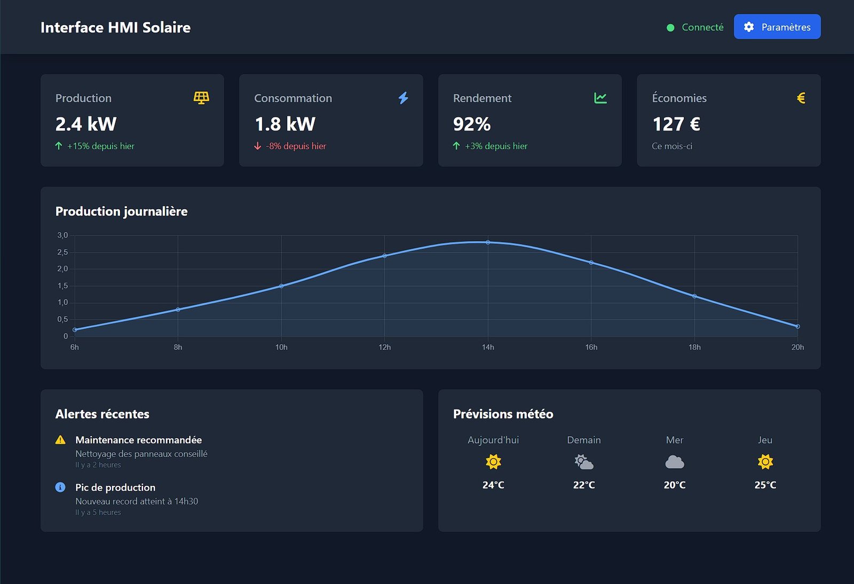Open the Paramètres settings
This screenshot has height=584, width=854.
(777, 27)
